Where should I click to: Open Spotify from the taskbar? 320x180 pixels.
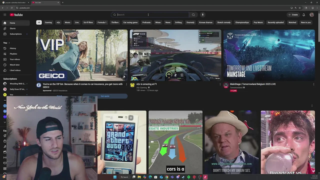coord(189,177)
